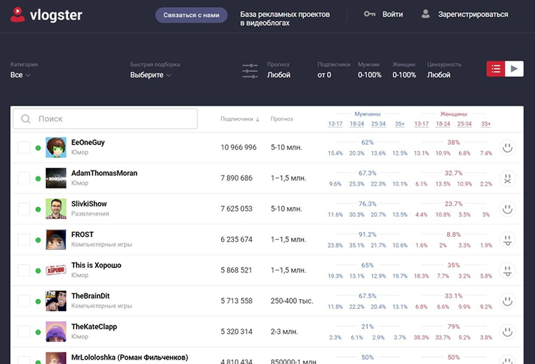Click the 91.2% men share for FROST
The width and height of the screenshot is (535, 364).
pos(368,235)
